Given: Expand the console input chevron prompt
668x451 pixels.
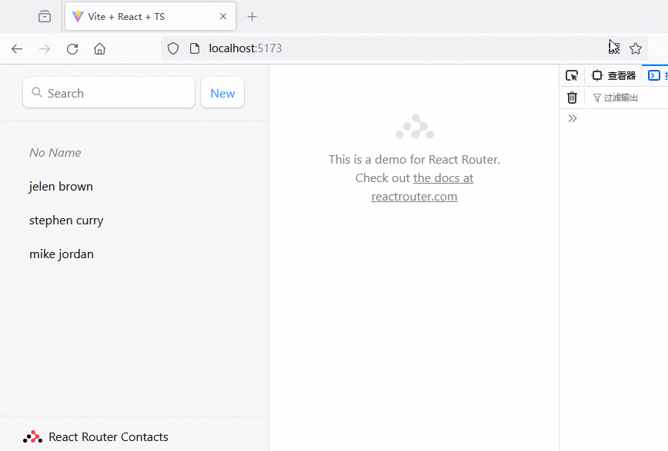Looking at the screenshot, I should (573, 118).
